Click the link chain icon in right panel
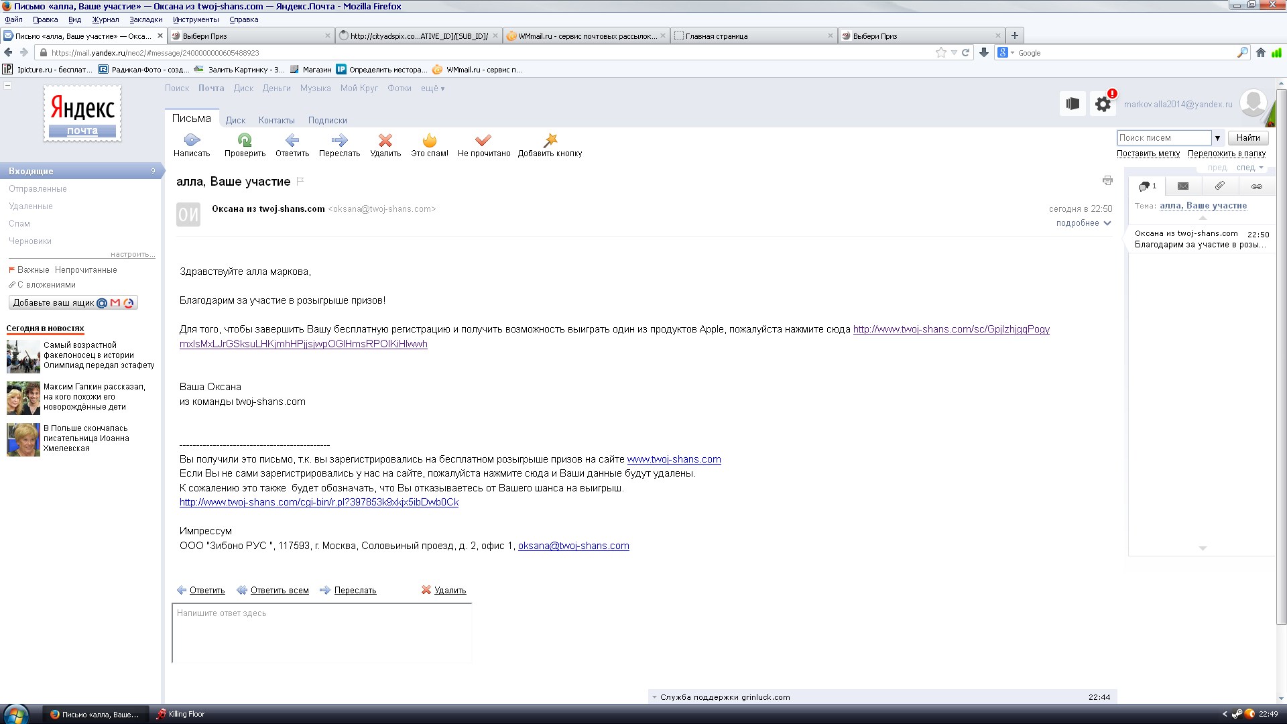 click(x=1257, y=186)
